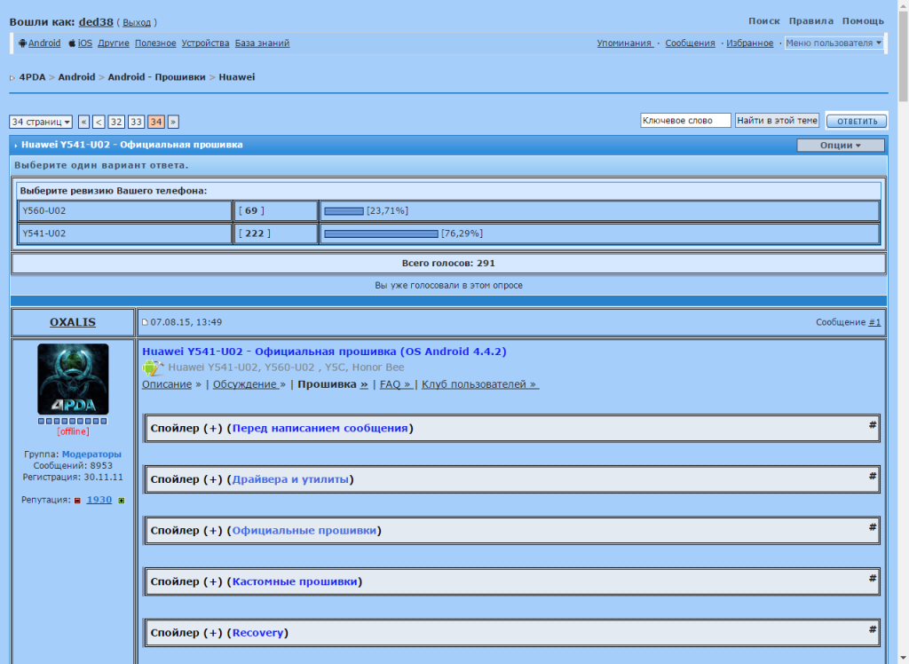This screenshot has height=664, width=909.
Task: Click the Android breadcrumb link
Action: pos(76,77)
